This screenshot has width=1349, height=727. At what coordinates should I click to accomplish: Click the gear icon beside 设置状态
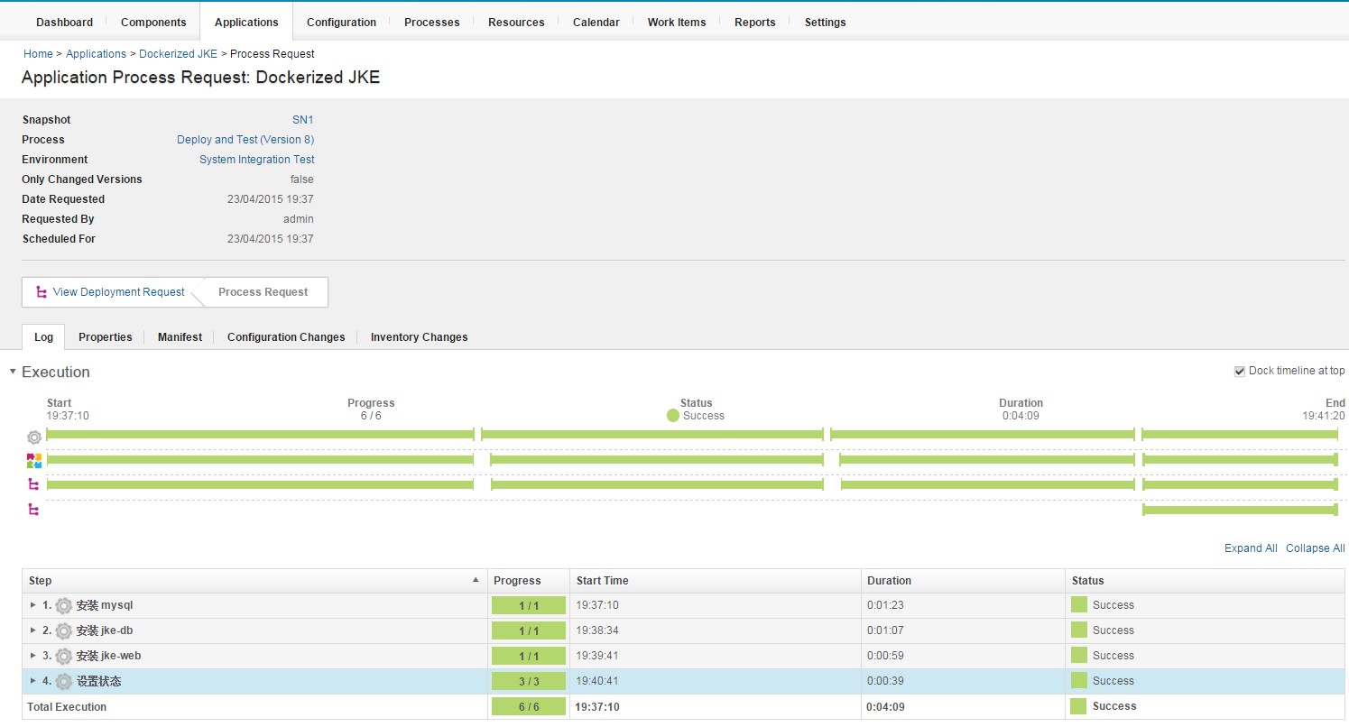tap(63, 681)
